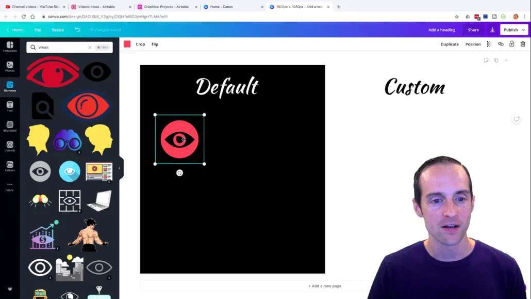This screenshot has width=531, height=299.
Task: Click the undo arrow in top bar
Action: [77, 29]
